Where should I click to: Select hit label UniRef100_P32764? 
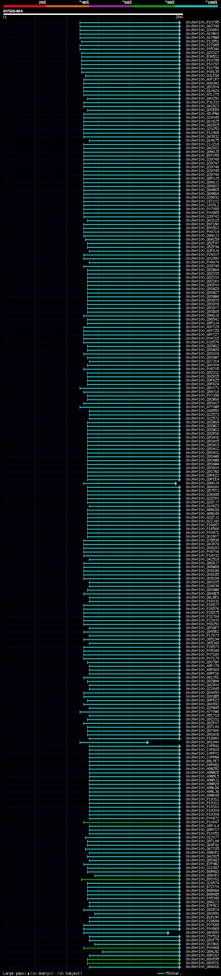click(202, 616)
